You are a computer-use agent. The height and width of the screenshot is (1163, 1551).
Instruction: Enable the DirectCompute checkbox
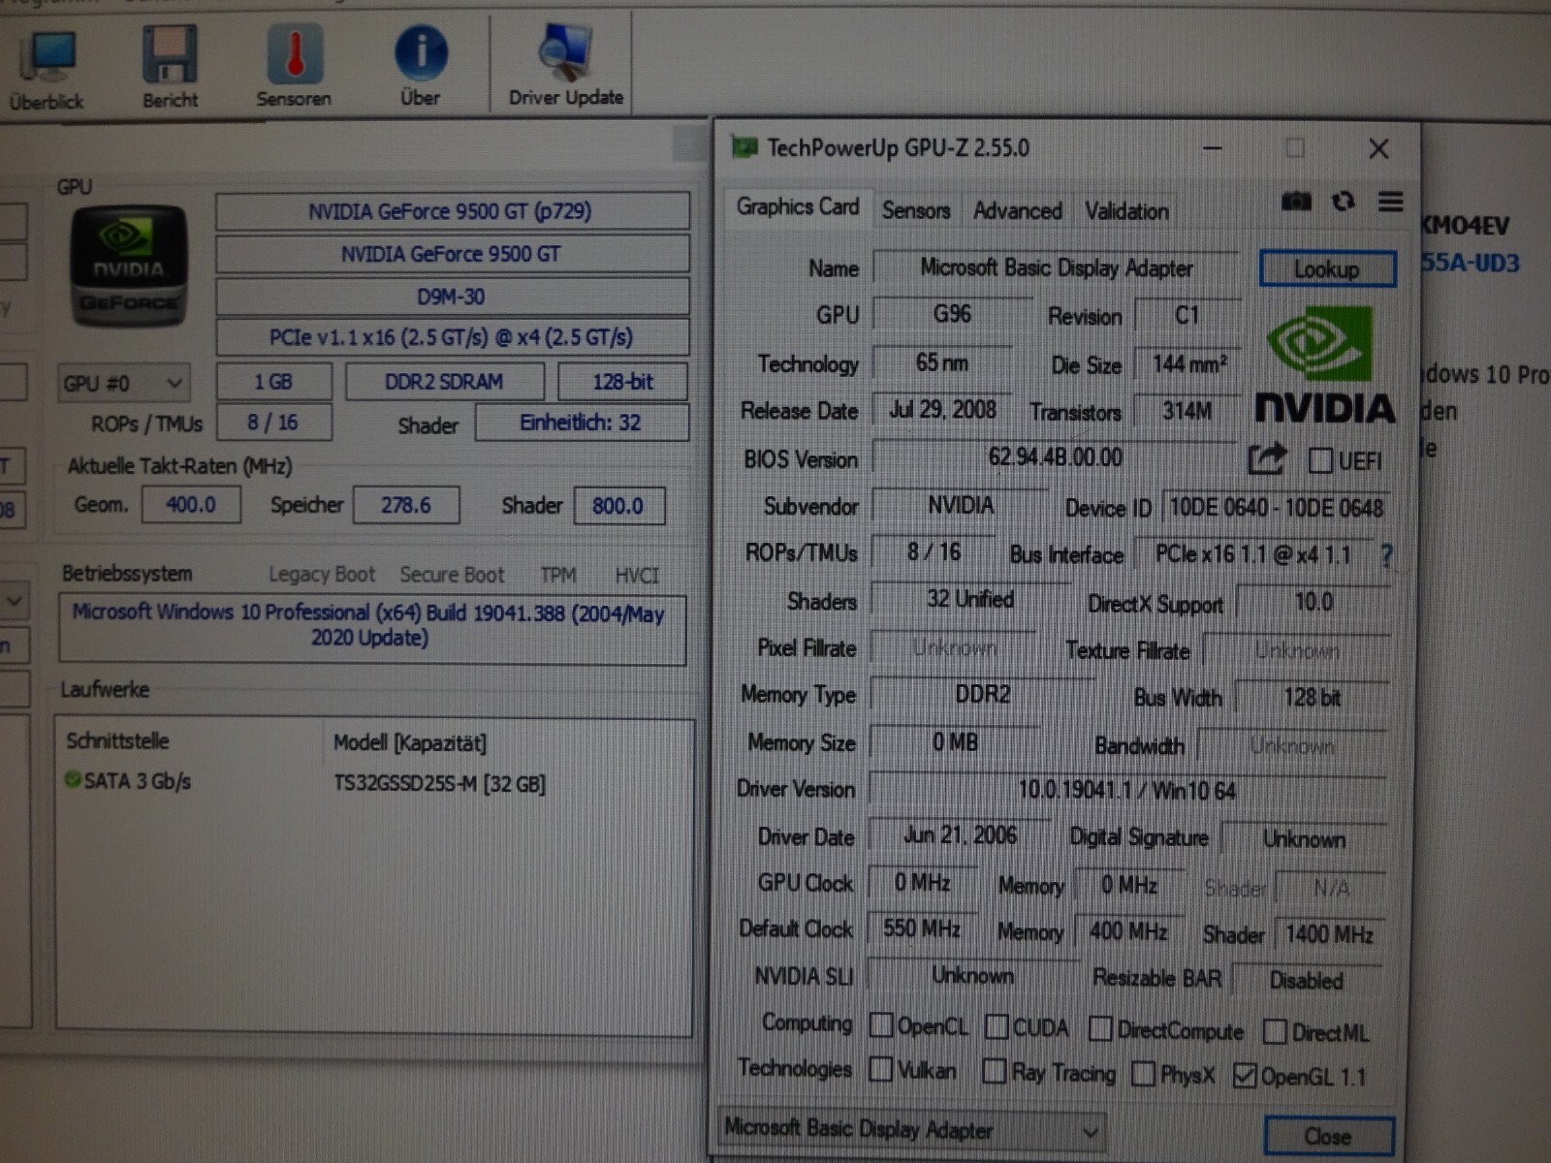(x=1100, y=1028)
